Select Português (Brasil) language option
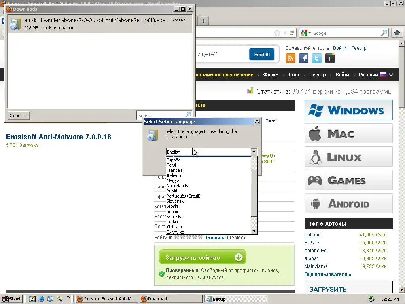This screenshot has width=405, height=304. [208, 196]
